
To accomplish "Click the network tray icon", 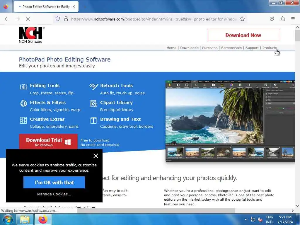I will pos(253,220).
